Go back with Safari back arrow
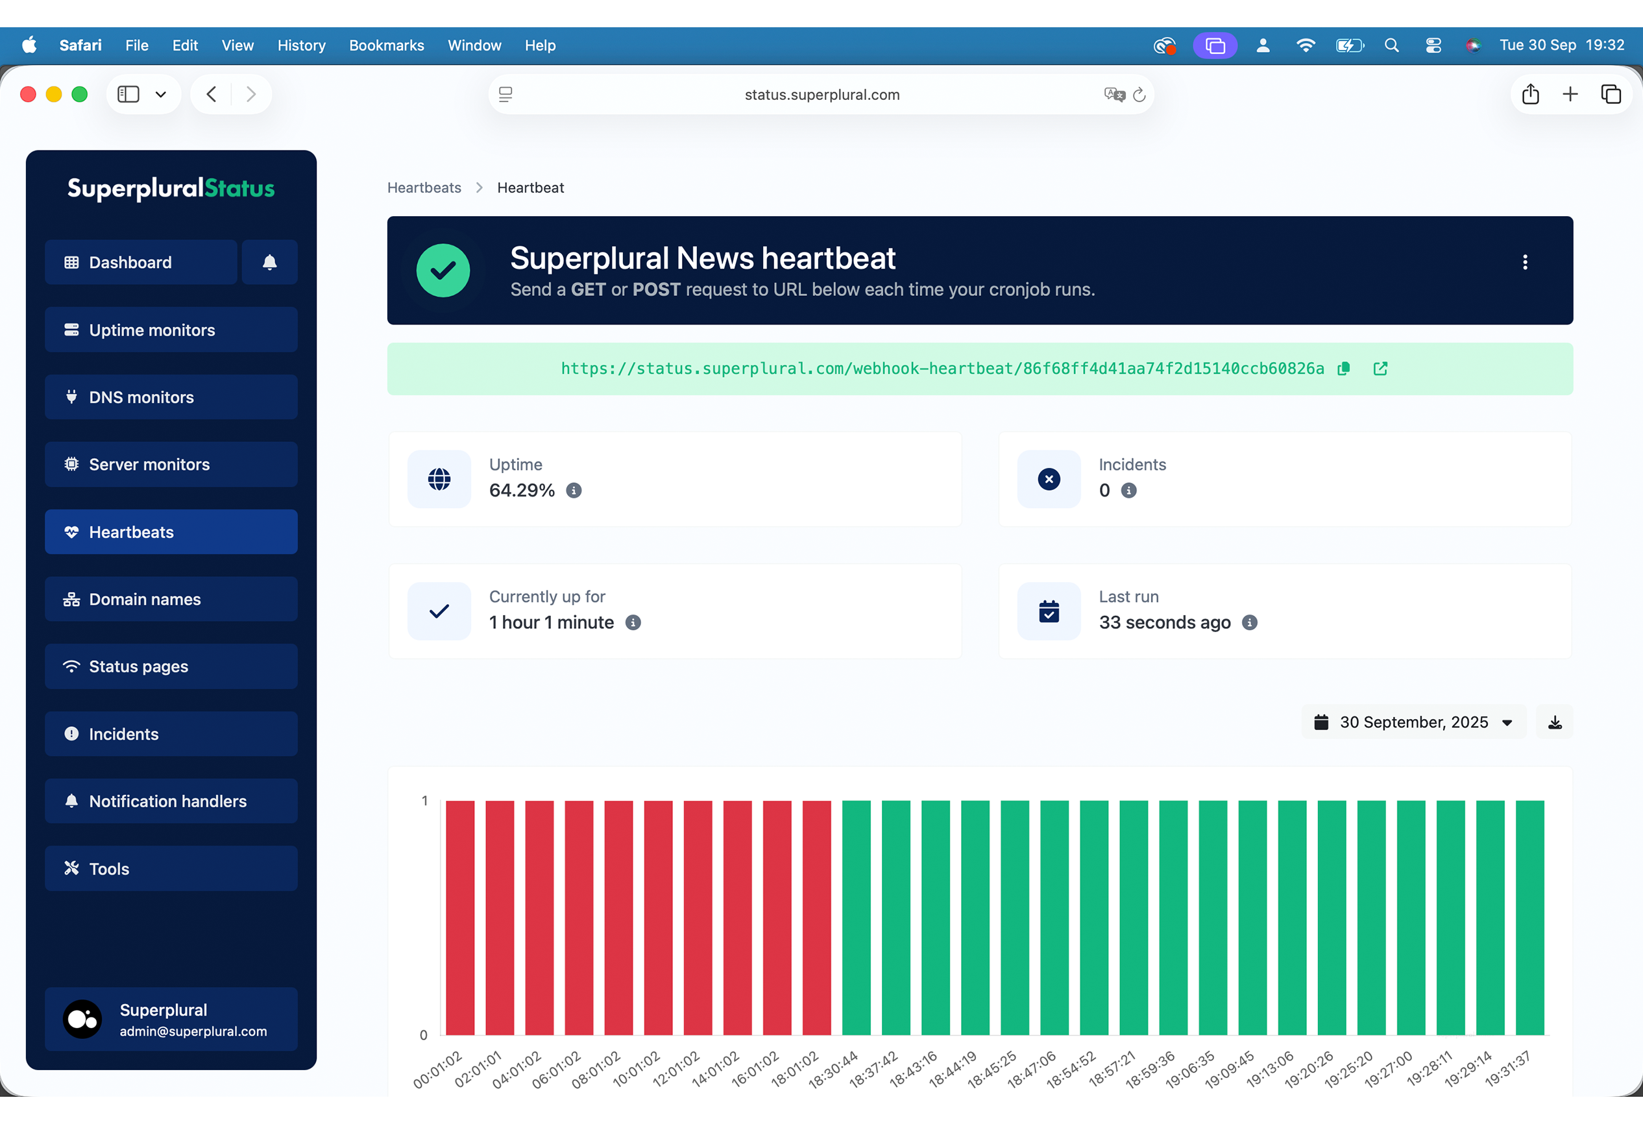 pos(212,94)
